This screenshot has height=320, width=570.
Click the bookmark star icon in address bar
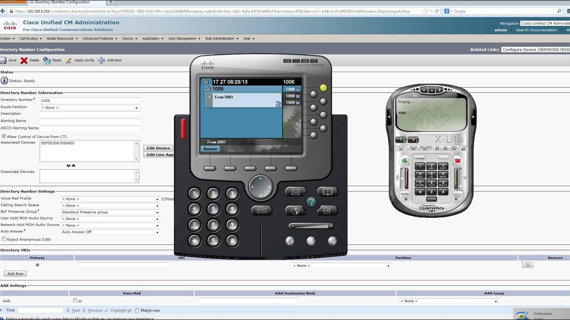tap(426, 11)
